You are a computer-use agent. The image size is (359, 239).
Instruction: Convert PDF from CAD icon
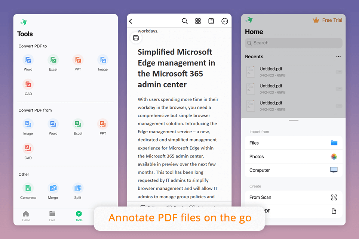coord(28,148)
